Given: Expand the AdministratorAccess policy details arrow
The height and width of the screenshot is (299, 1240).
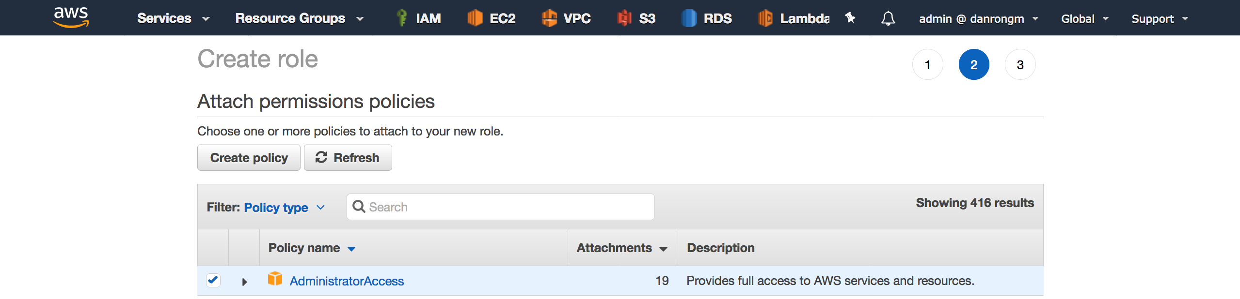Looking at the screenshot, I should 244,282.
